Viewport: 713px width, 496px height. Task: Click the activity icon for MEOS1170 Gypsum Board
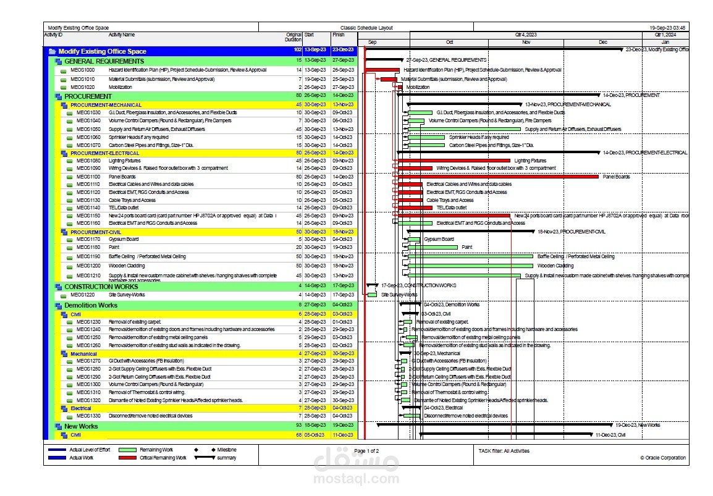pos(70,240)
